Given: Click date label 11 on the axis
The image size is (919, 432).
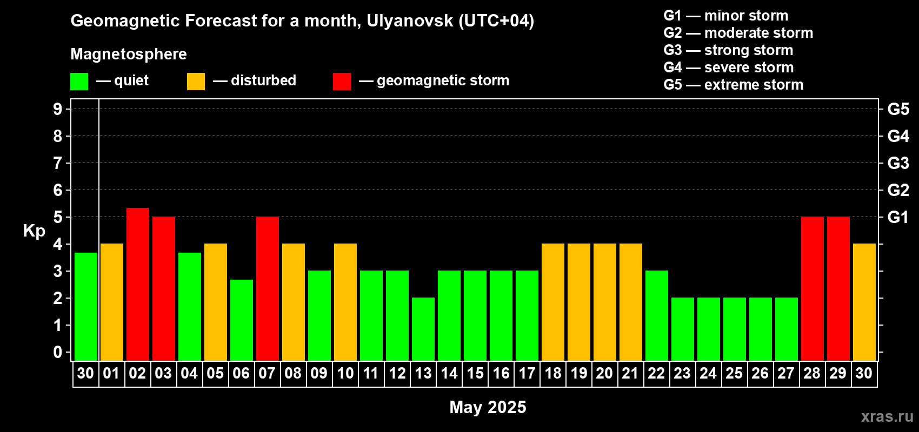Looking at the screenshot, I should click(371, 373).
